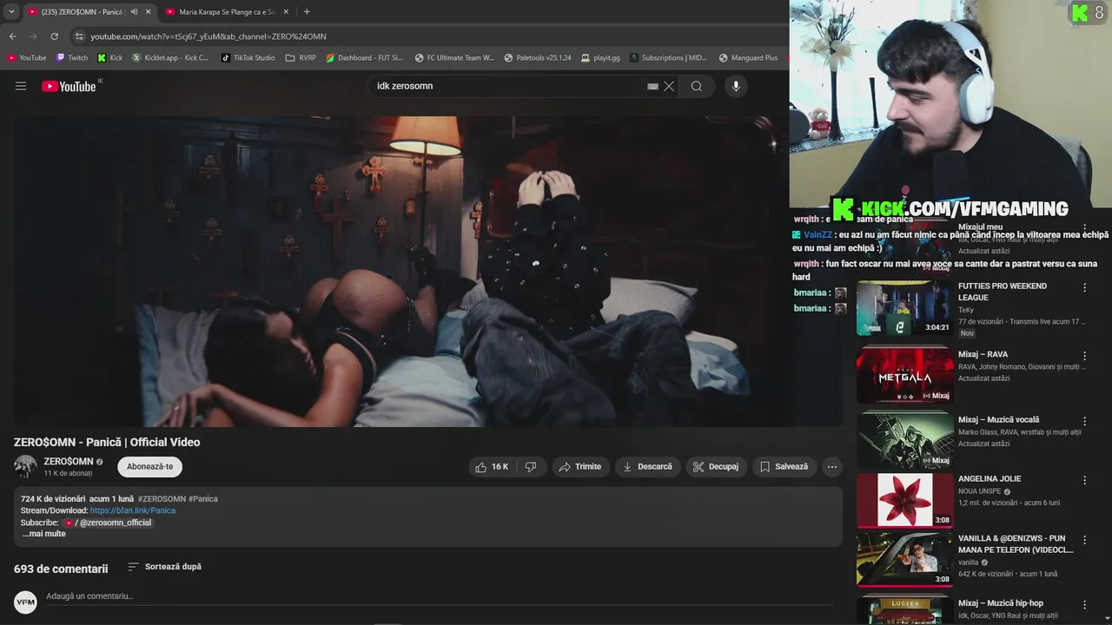Image resolution: width=1112 pixels, height=625 pixels.
Task: Open Twitch bookmark
Action: 72,58
